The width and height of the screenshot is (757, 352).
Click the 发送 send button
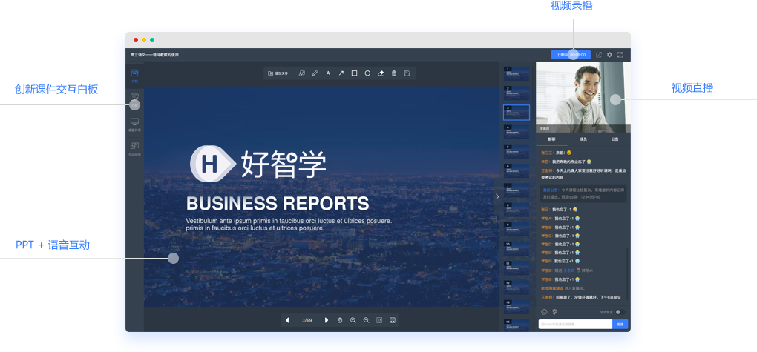coord(620,324)
